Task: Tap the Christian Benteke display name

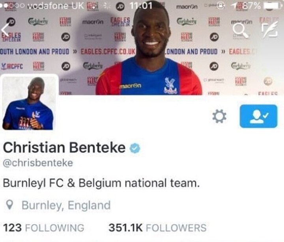Action: point(64,147)
